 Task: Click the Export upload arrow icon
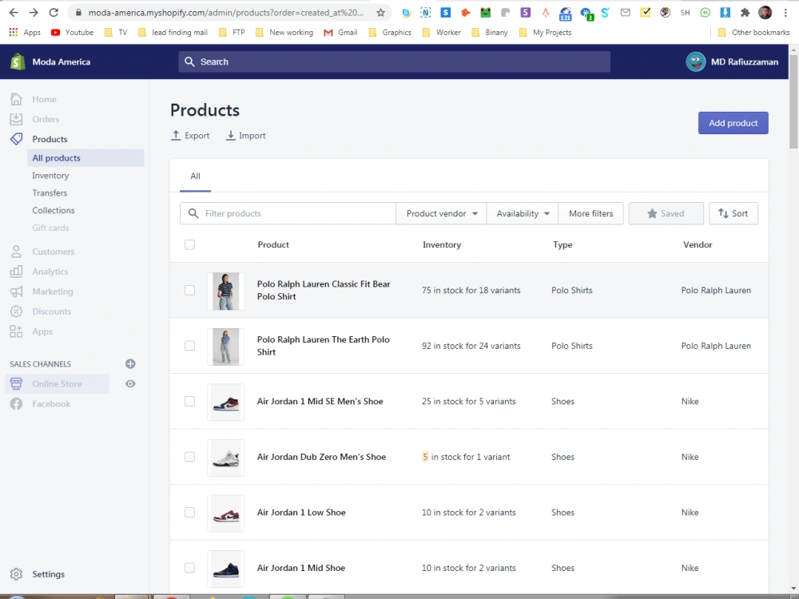(x=176, y=136)
